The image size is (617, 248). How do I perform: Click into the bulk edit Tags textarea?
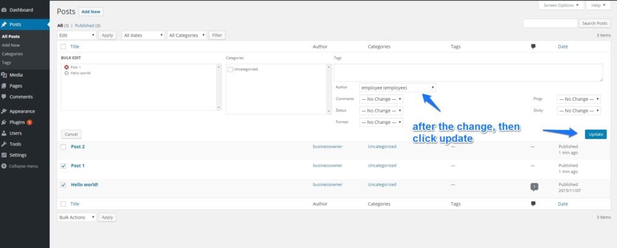tap(468, 73)
